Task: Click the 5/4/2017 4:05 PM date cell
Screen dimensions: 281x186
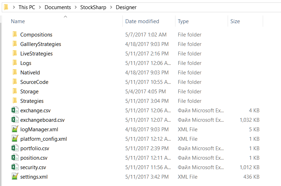Action: [146, 92]
